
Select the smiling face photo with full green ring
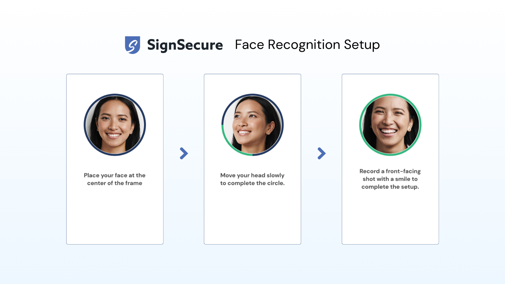pyautogui.click(x=390, y=125)
